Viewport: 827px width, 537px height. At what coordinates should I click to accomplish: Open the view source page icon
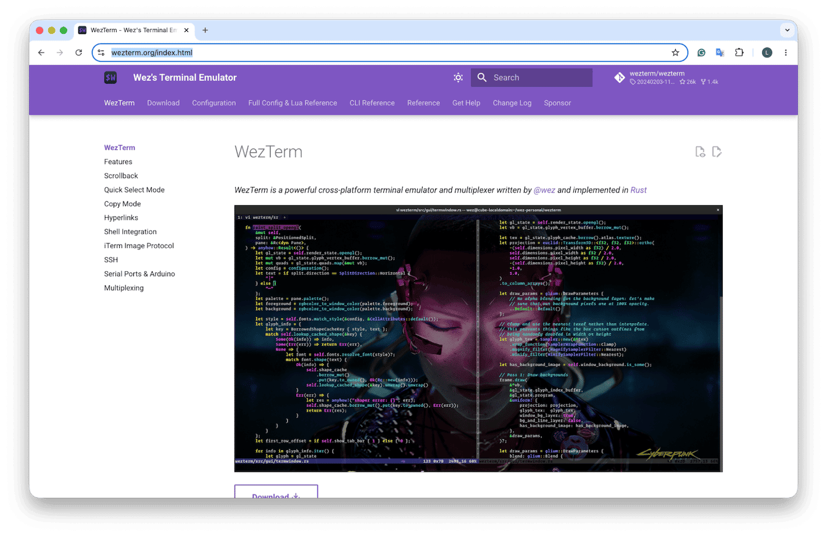point(700,152)
